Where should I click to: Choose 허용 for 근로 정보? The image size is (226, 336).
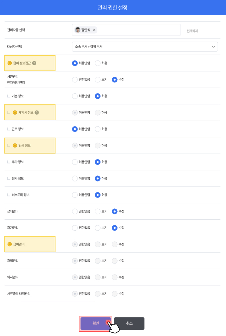[x=98, y=129]
